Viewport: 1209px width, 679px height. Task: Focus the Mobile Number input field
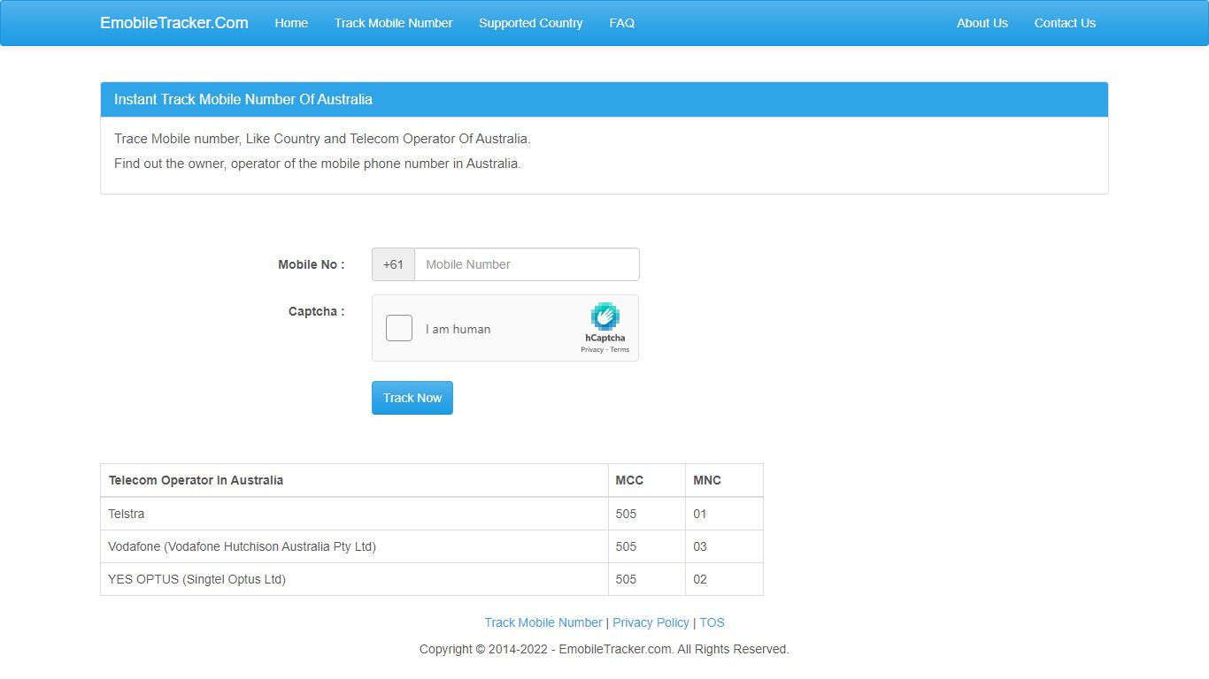527,264
